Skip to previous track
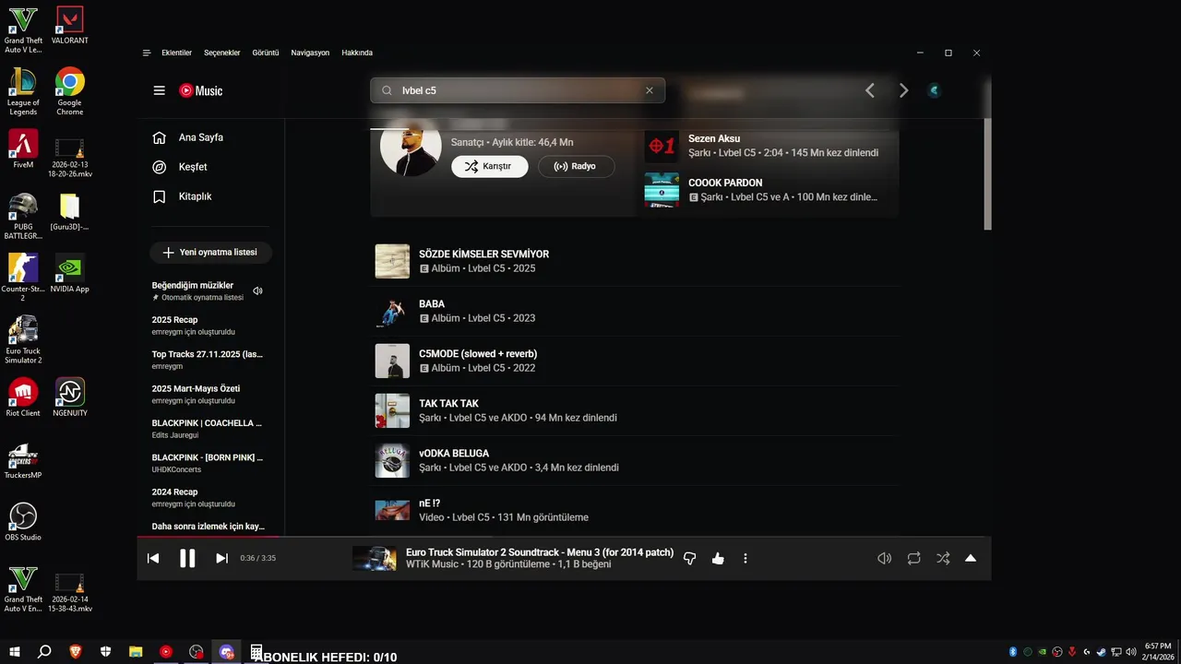1181x664 pixels. point(153,558)
